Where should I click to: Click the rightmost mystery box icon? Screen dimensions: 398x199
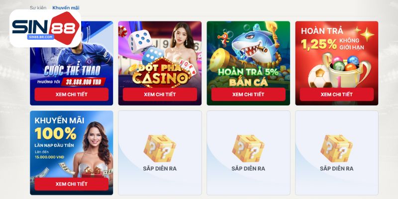pos(336,148)
